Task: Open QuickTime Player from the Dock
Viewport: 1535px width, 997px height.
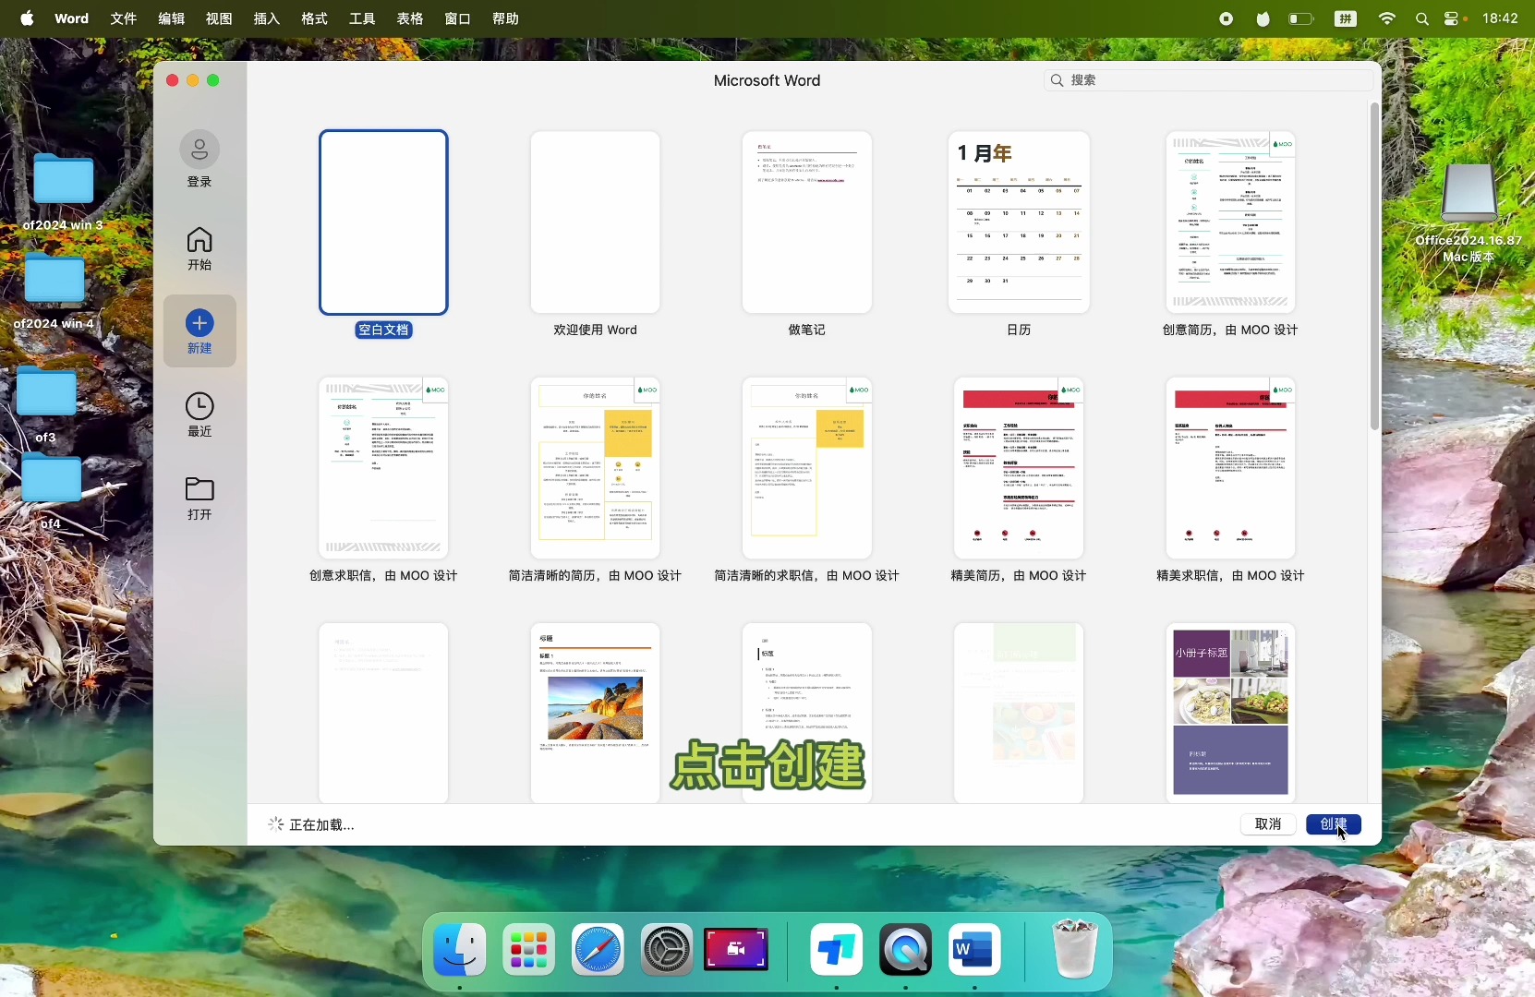Action: point(906,950)
